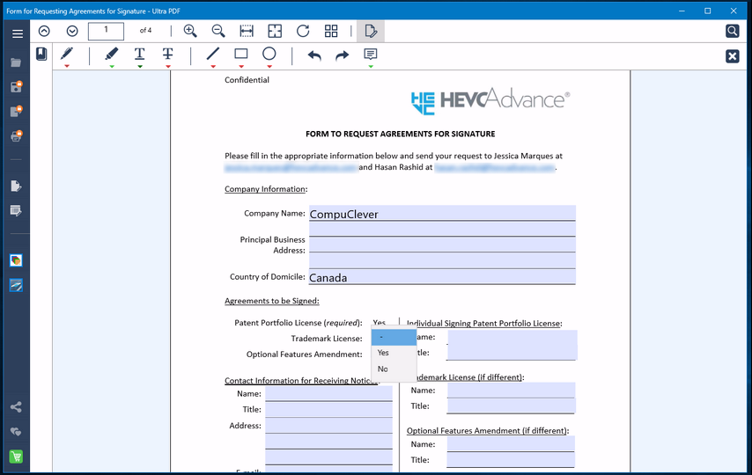752x475 pixels.
Task: Open the search tool
Action: tap(732, 31)
